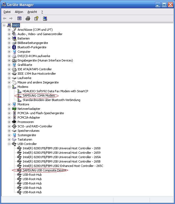Select USB Universal Host Controller - 2658
Viewport: 175px width, 204px height.
[62, 148]
